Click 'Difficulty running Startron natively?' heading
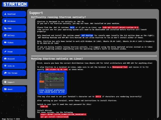161x120 pixels. (58, 17)
